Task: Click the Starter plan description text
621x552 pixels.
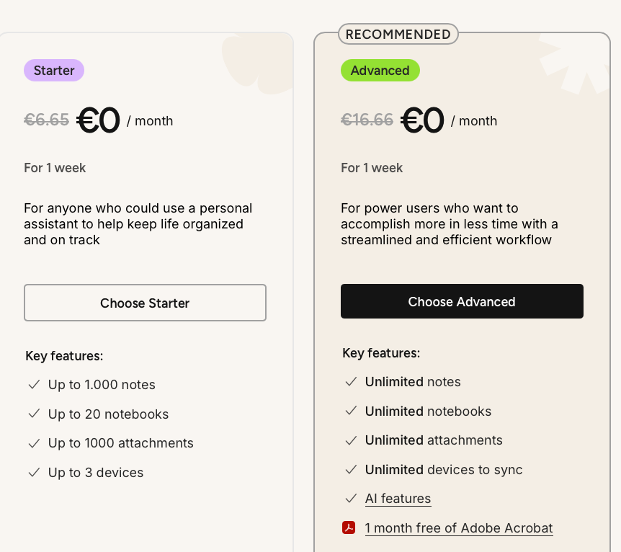Action: click(138, 224)
